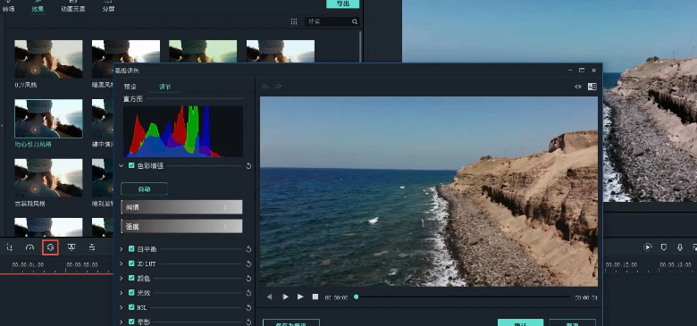This screenshot has width=697, height=326.
Task: Select the greenish effect thumbnail in top row
Action: 203,52
